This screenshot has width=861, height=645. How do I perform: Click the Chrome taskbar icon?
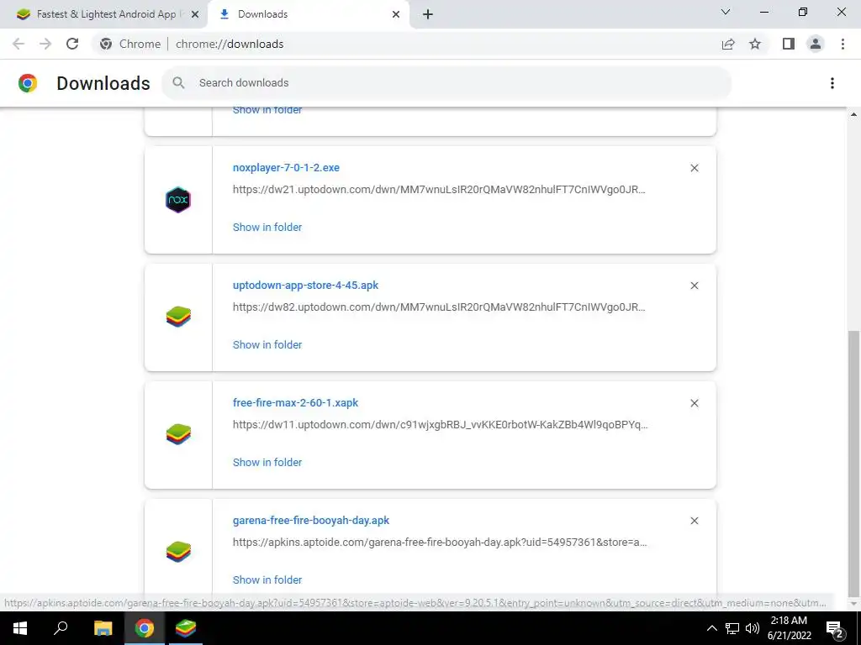coord(145,628)
